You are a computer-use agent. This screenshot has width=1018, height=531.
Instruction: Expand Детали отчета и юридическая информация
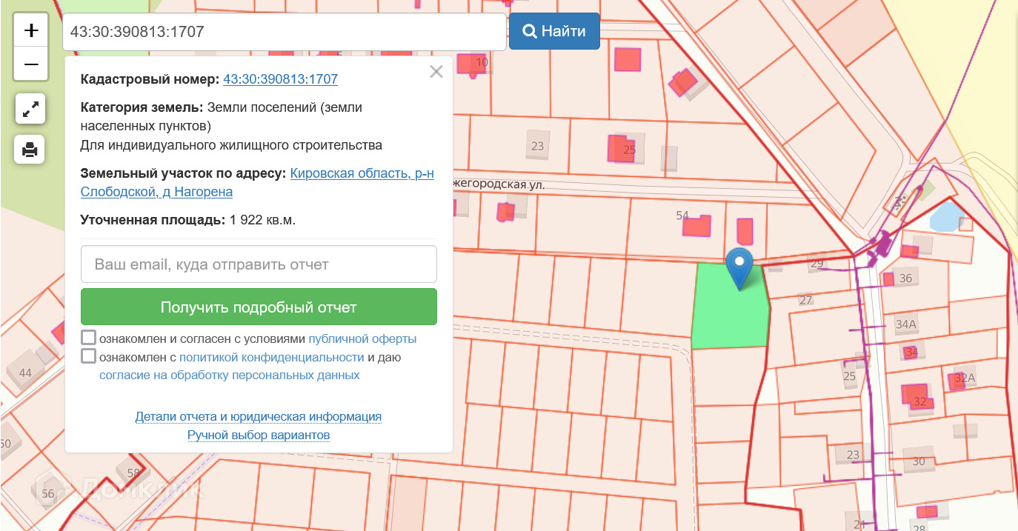(x=258, y=416)
